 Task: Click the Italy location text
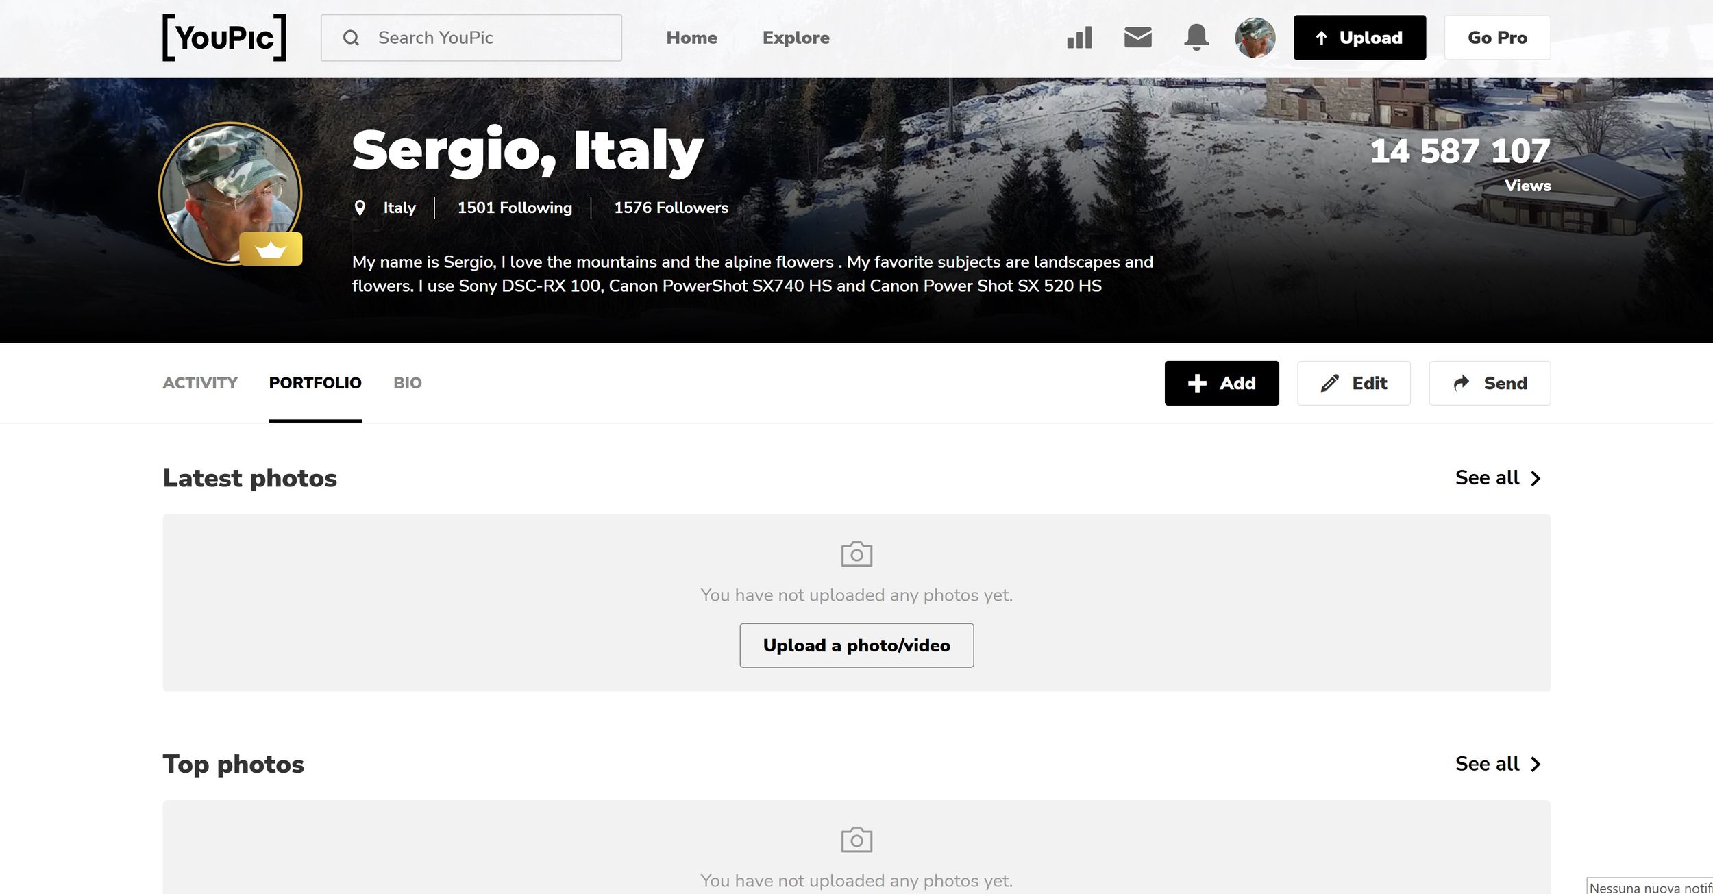click(x=399, y=208)
